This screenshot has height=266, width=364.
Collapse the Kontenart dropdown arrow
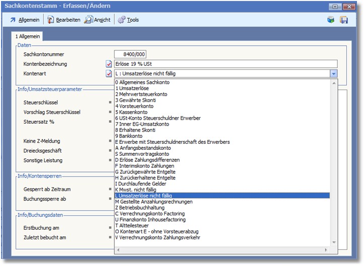(x=333, y=73)
